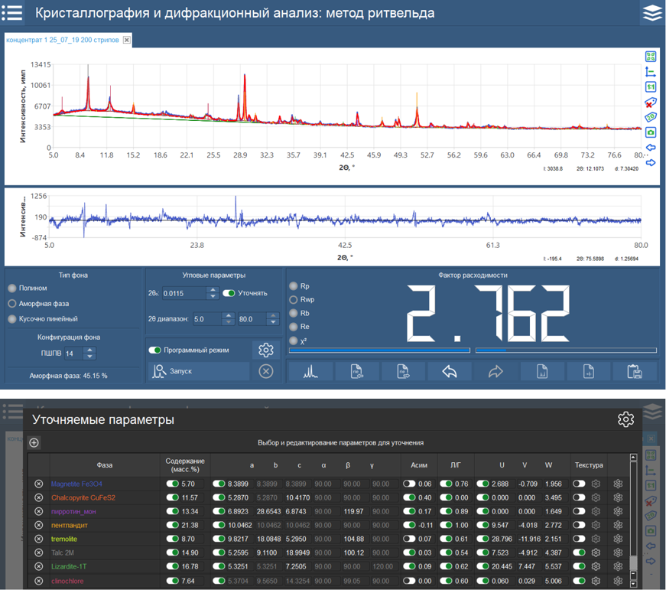Close the концентрат 1 tab

click(127, 40)
